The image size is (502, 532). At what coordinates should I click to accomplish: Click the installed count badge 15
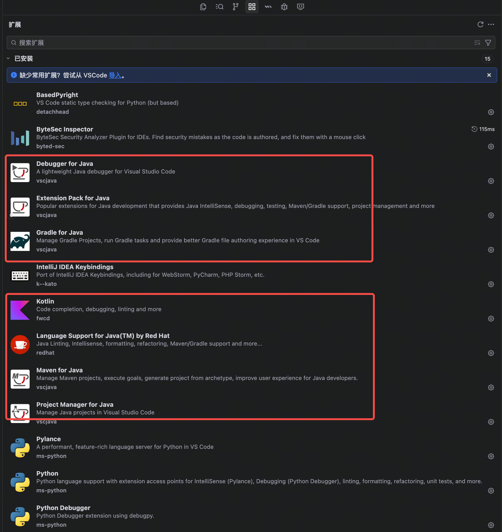click(487, 59)
